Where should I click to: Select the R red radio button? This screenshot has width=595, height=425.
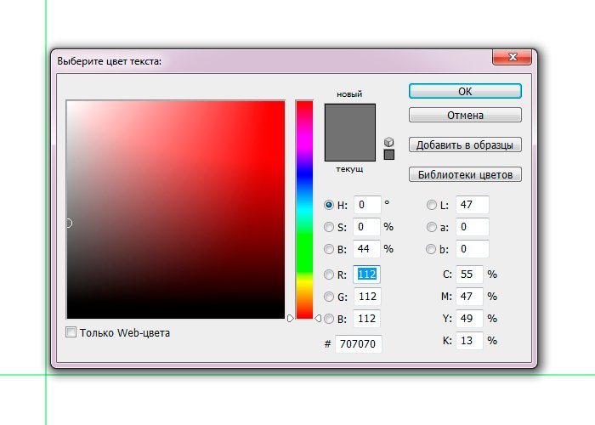(x=329, y=275)
